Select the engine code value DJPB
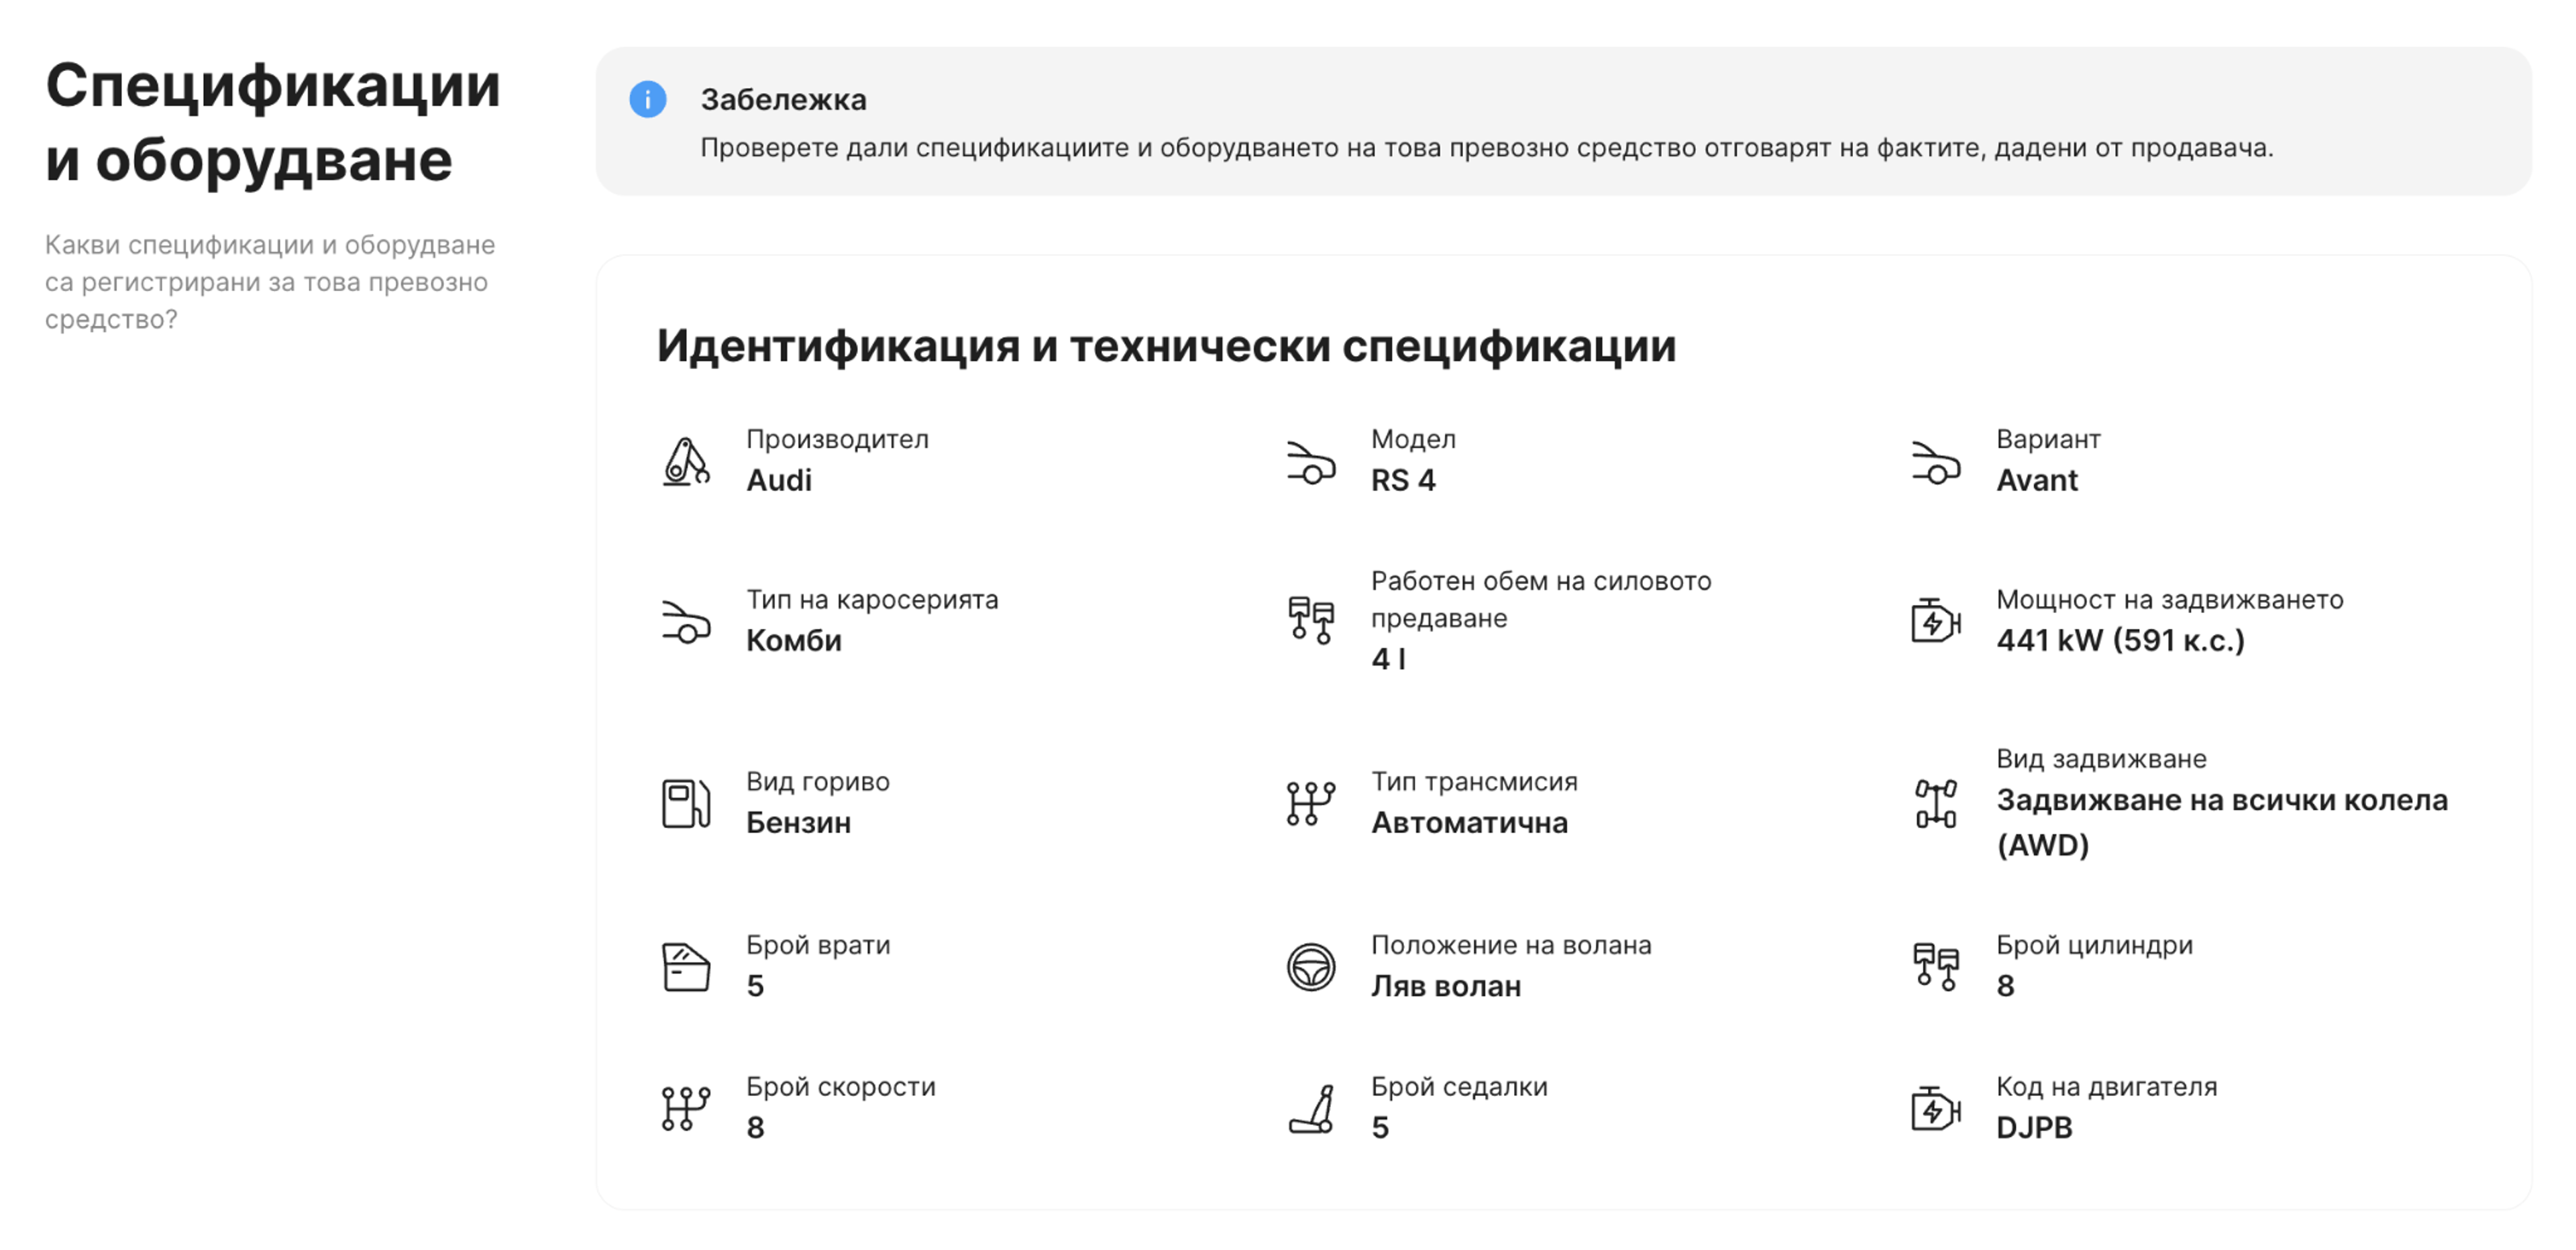Image resolution: width=2576 pixels, height=1250 pixels. tap(2034, 1127)
